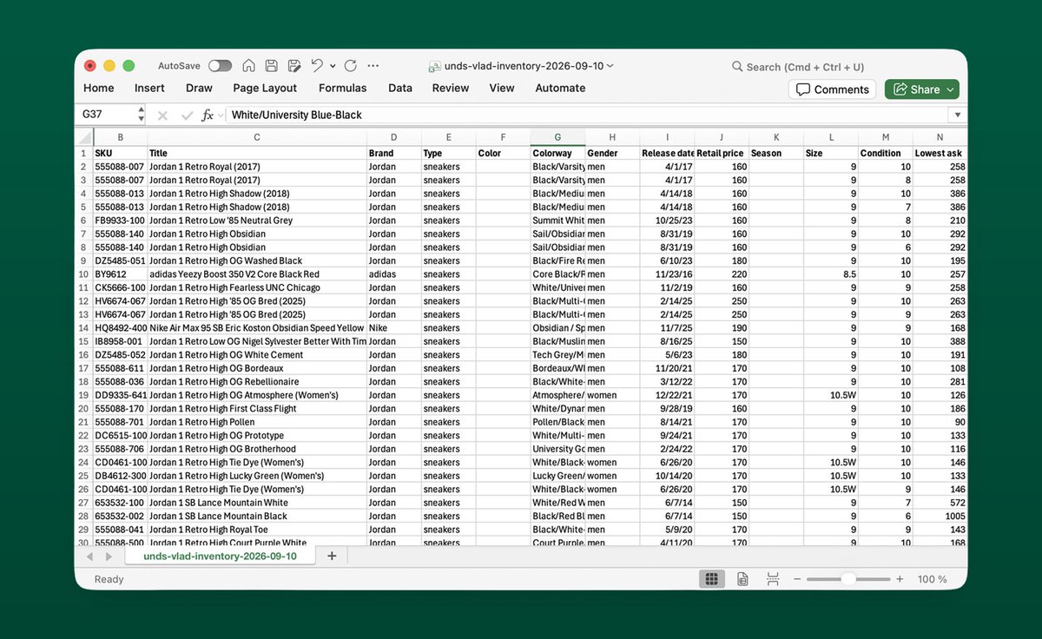Click the Title header cell
1042x639 pixels.
(x=257, y=154)
